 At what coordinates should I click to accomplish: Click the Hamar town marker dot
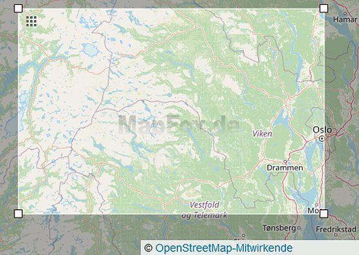345,13
